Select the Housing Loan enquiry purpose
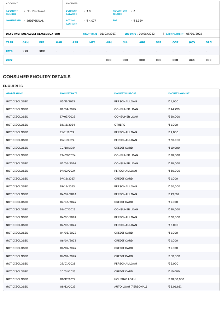Viewport: 222px width, 318px height. pos(124,279)
